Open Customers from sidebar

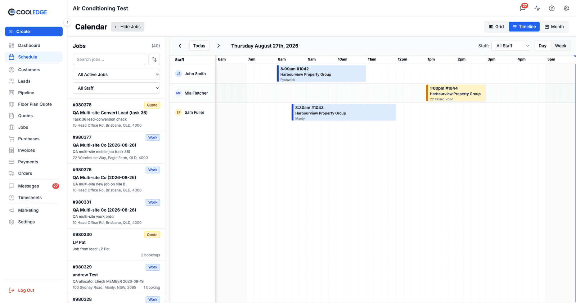(x=34, y=70)
